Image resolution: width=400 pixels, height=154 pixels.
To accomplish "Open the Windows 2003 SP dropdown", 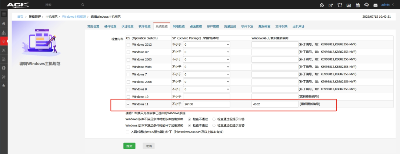I will point(207,60).
